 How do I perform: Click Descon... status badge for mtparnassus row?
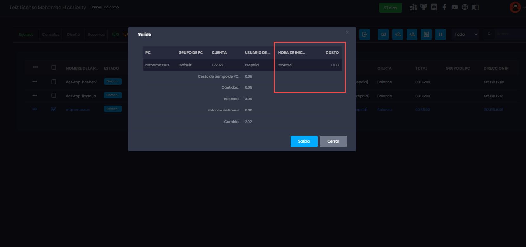click(113, 109)
